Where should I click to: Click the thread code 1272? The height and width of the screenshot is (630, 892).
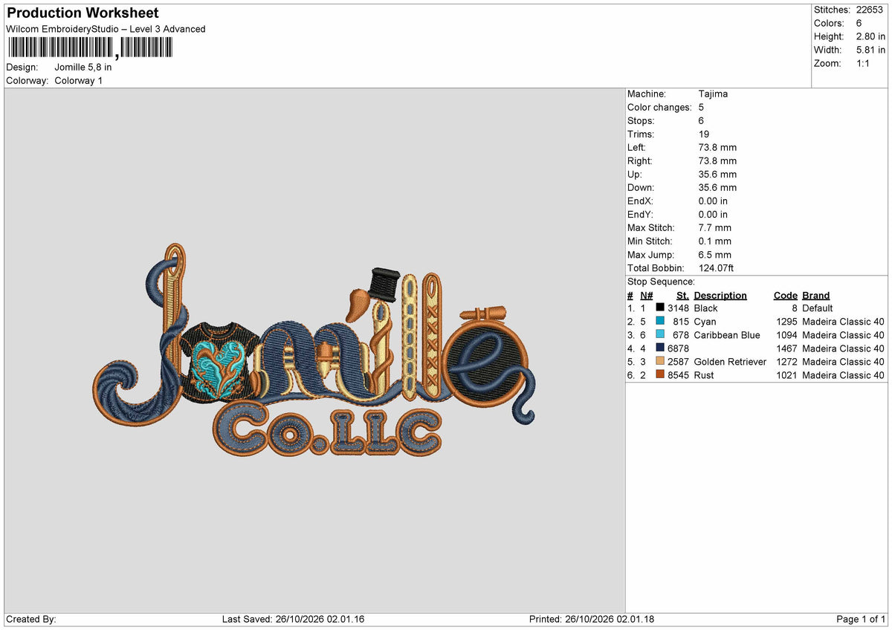(x=786, y=361)
